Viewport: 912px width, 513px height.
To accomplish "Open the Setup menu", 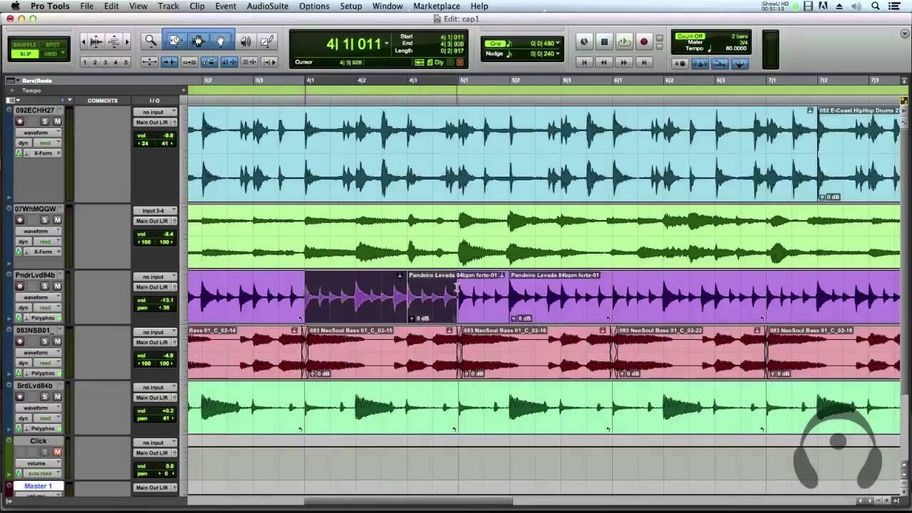I will click(351, 6).
